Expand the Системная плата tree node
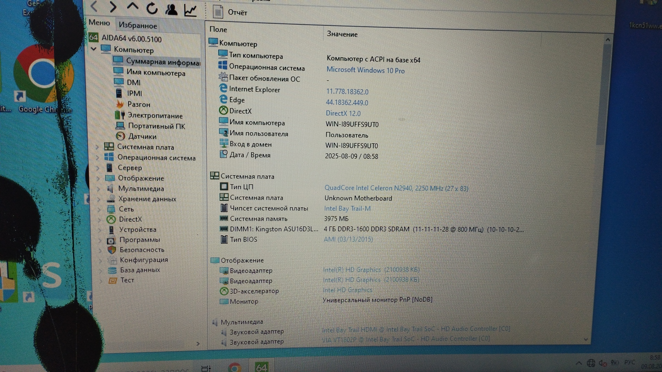Image resolution: width=662 pixels, height=372 pixels. click(97, 147)
